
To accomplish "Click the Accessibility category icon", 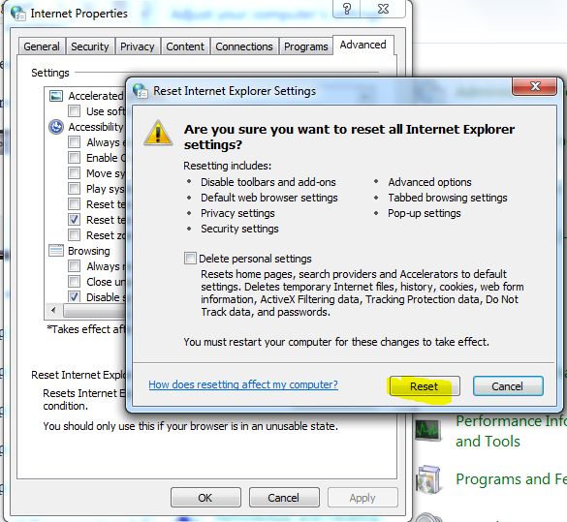I will point(56,127).
